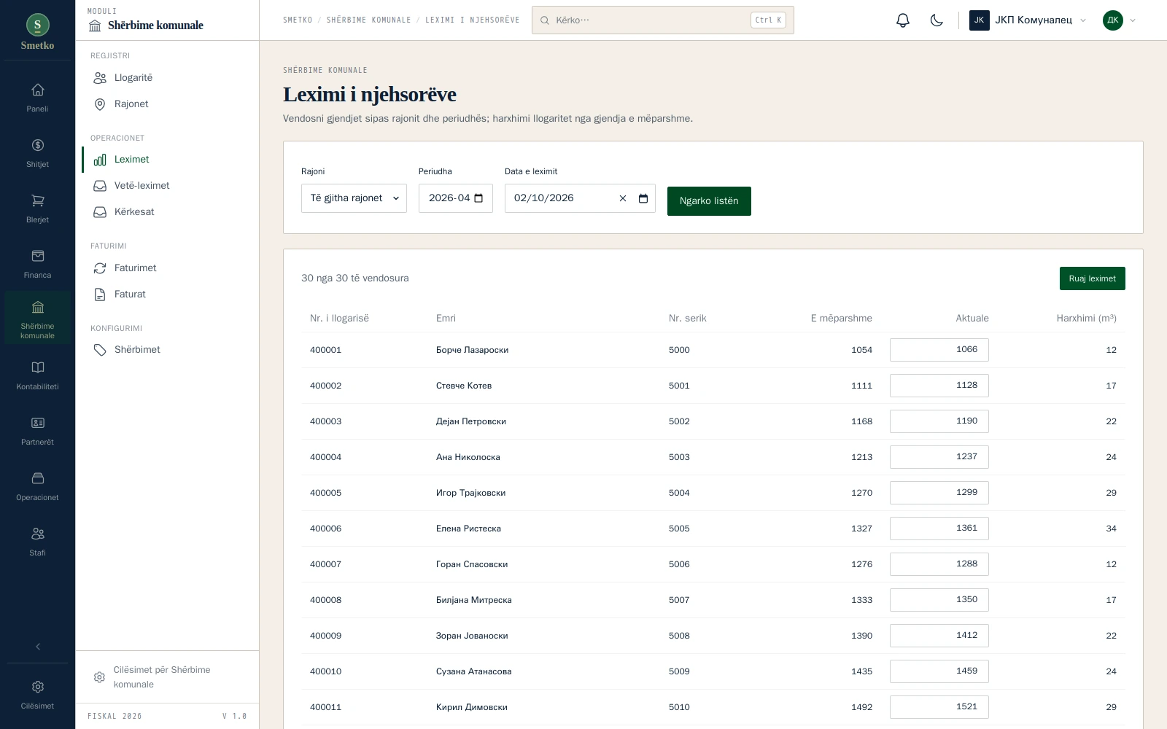Click Shërbime komunale breadcrumb
This screenshot has height=729, width=1167.
click(x=369, y=20)
